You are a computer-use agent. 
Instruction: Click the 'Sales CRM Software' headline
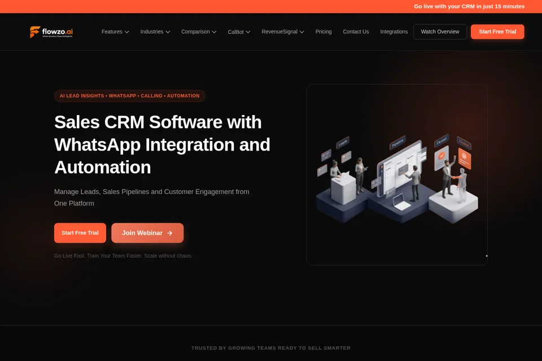click(162, 144)
